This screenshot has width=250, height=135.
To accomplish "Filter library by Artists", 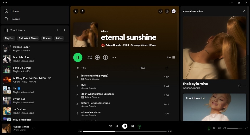I will pos(59,38).
